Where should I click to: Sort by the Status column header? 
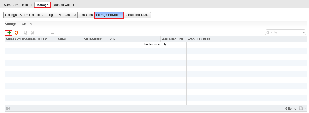tap(70, 39)
